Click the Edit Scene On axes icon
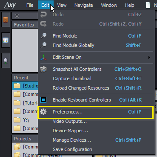The height and width of the screenshot is (157, 157). [x=43, y=57]
